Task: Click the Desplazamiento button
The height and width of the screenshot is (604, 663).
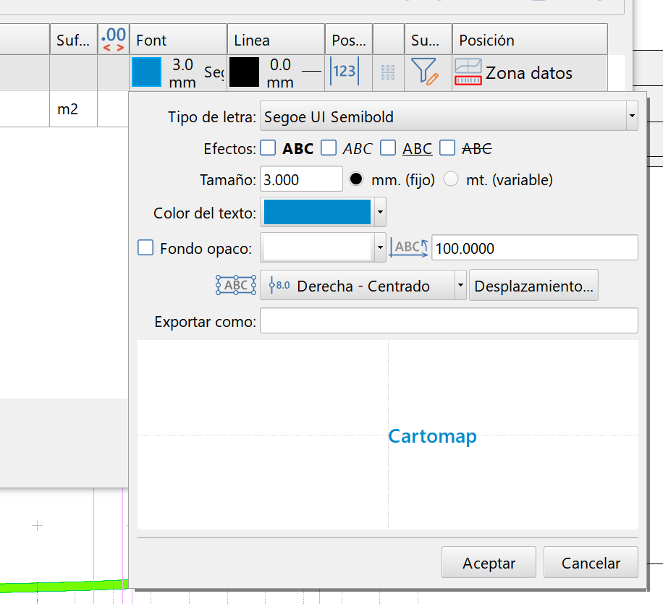Action: [x=533, y=285]
